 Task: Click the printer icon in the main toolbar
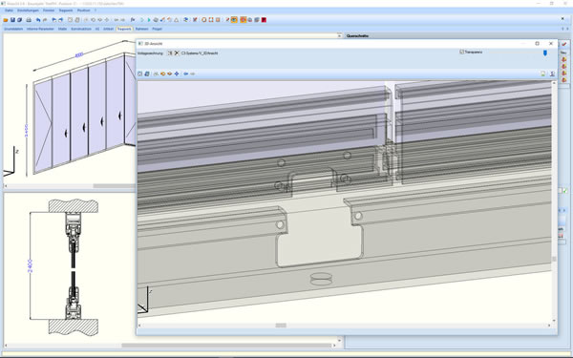[29, 20]
